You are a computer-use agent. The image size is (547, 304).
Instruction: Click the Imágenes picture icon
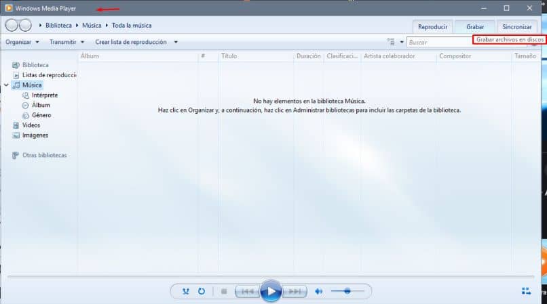[16, 135]
